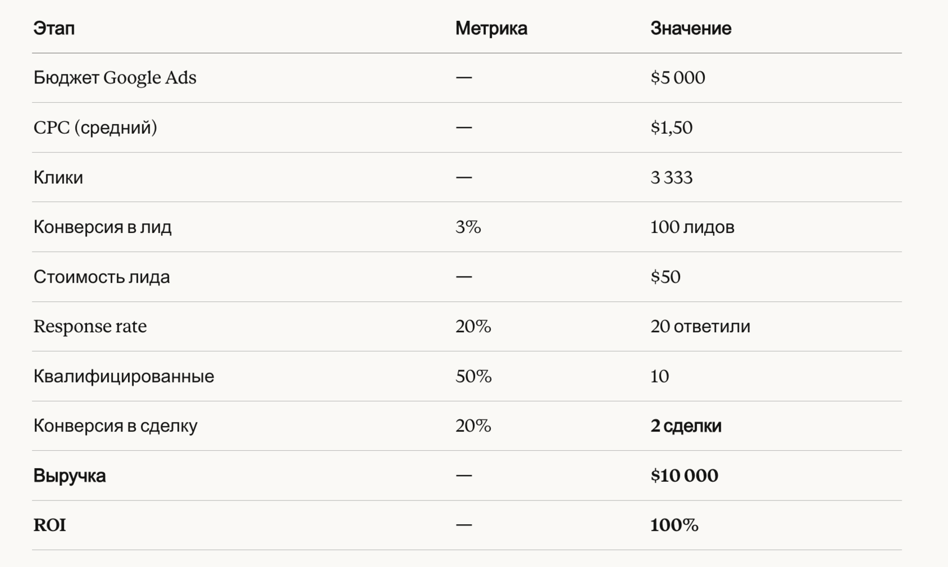This screenshot has height=567, width=948.
Task: Click the $5 000 budget value
Action: coord(677,77)
